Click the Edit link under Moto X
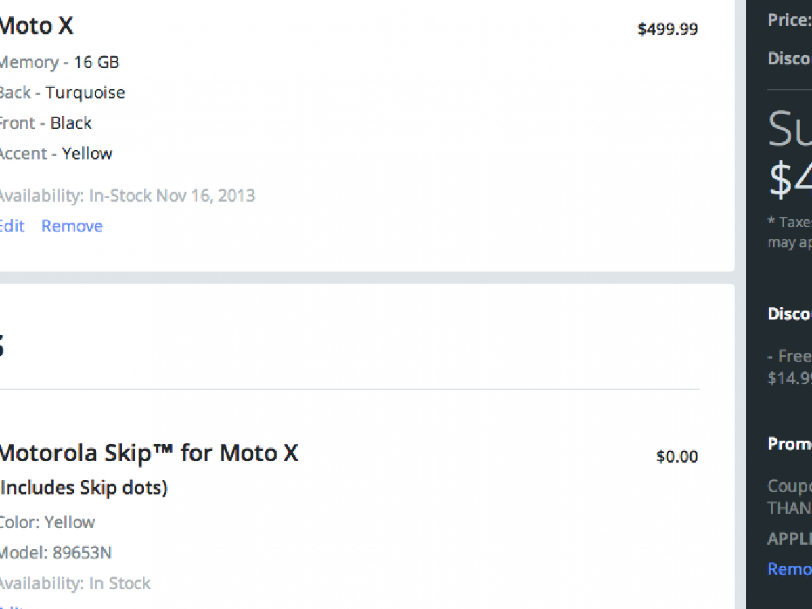The height and width of the screenshot is (609, 812). pyautogui.click(x=12, y=226)
